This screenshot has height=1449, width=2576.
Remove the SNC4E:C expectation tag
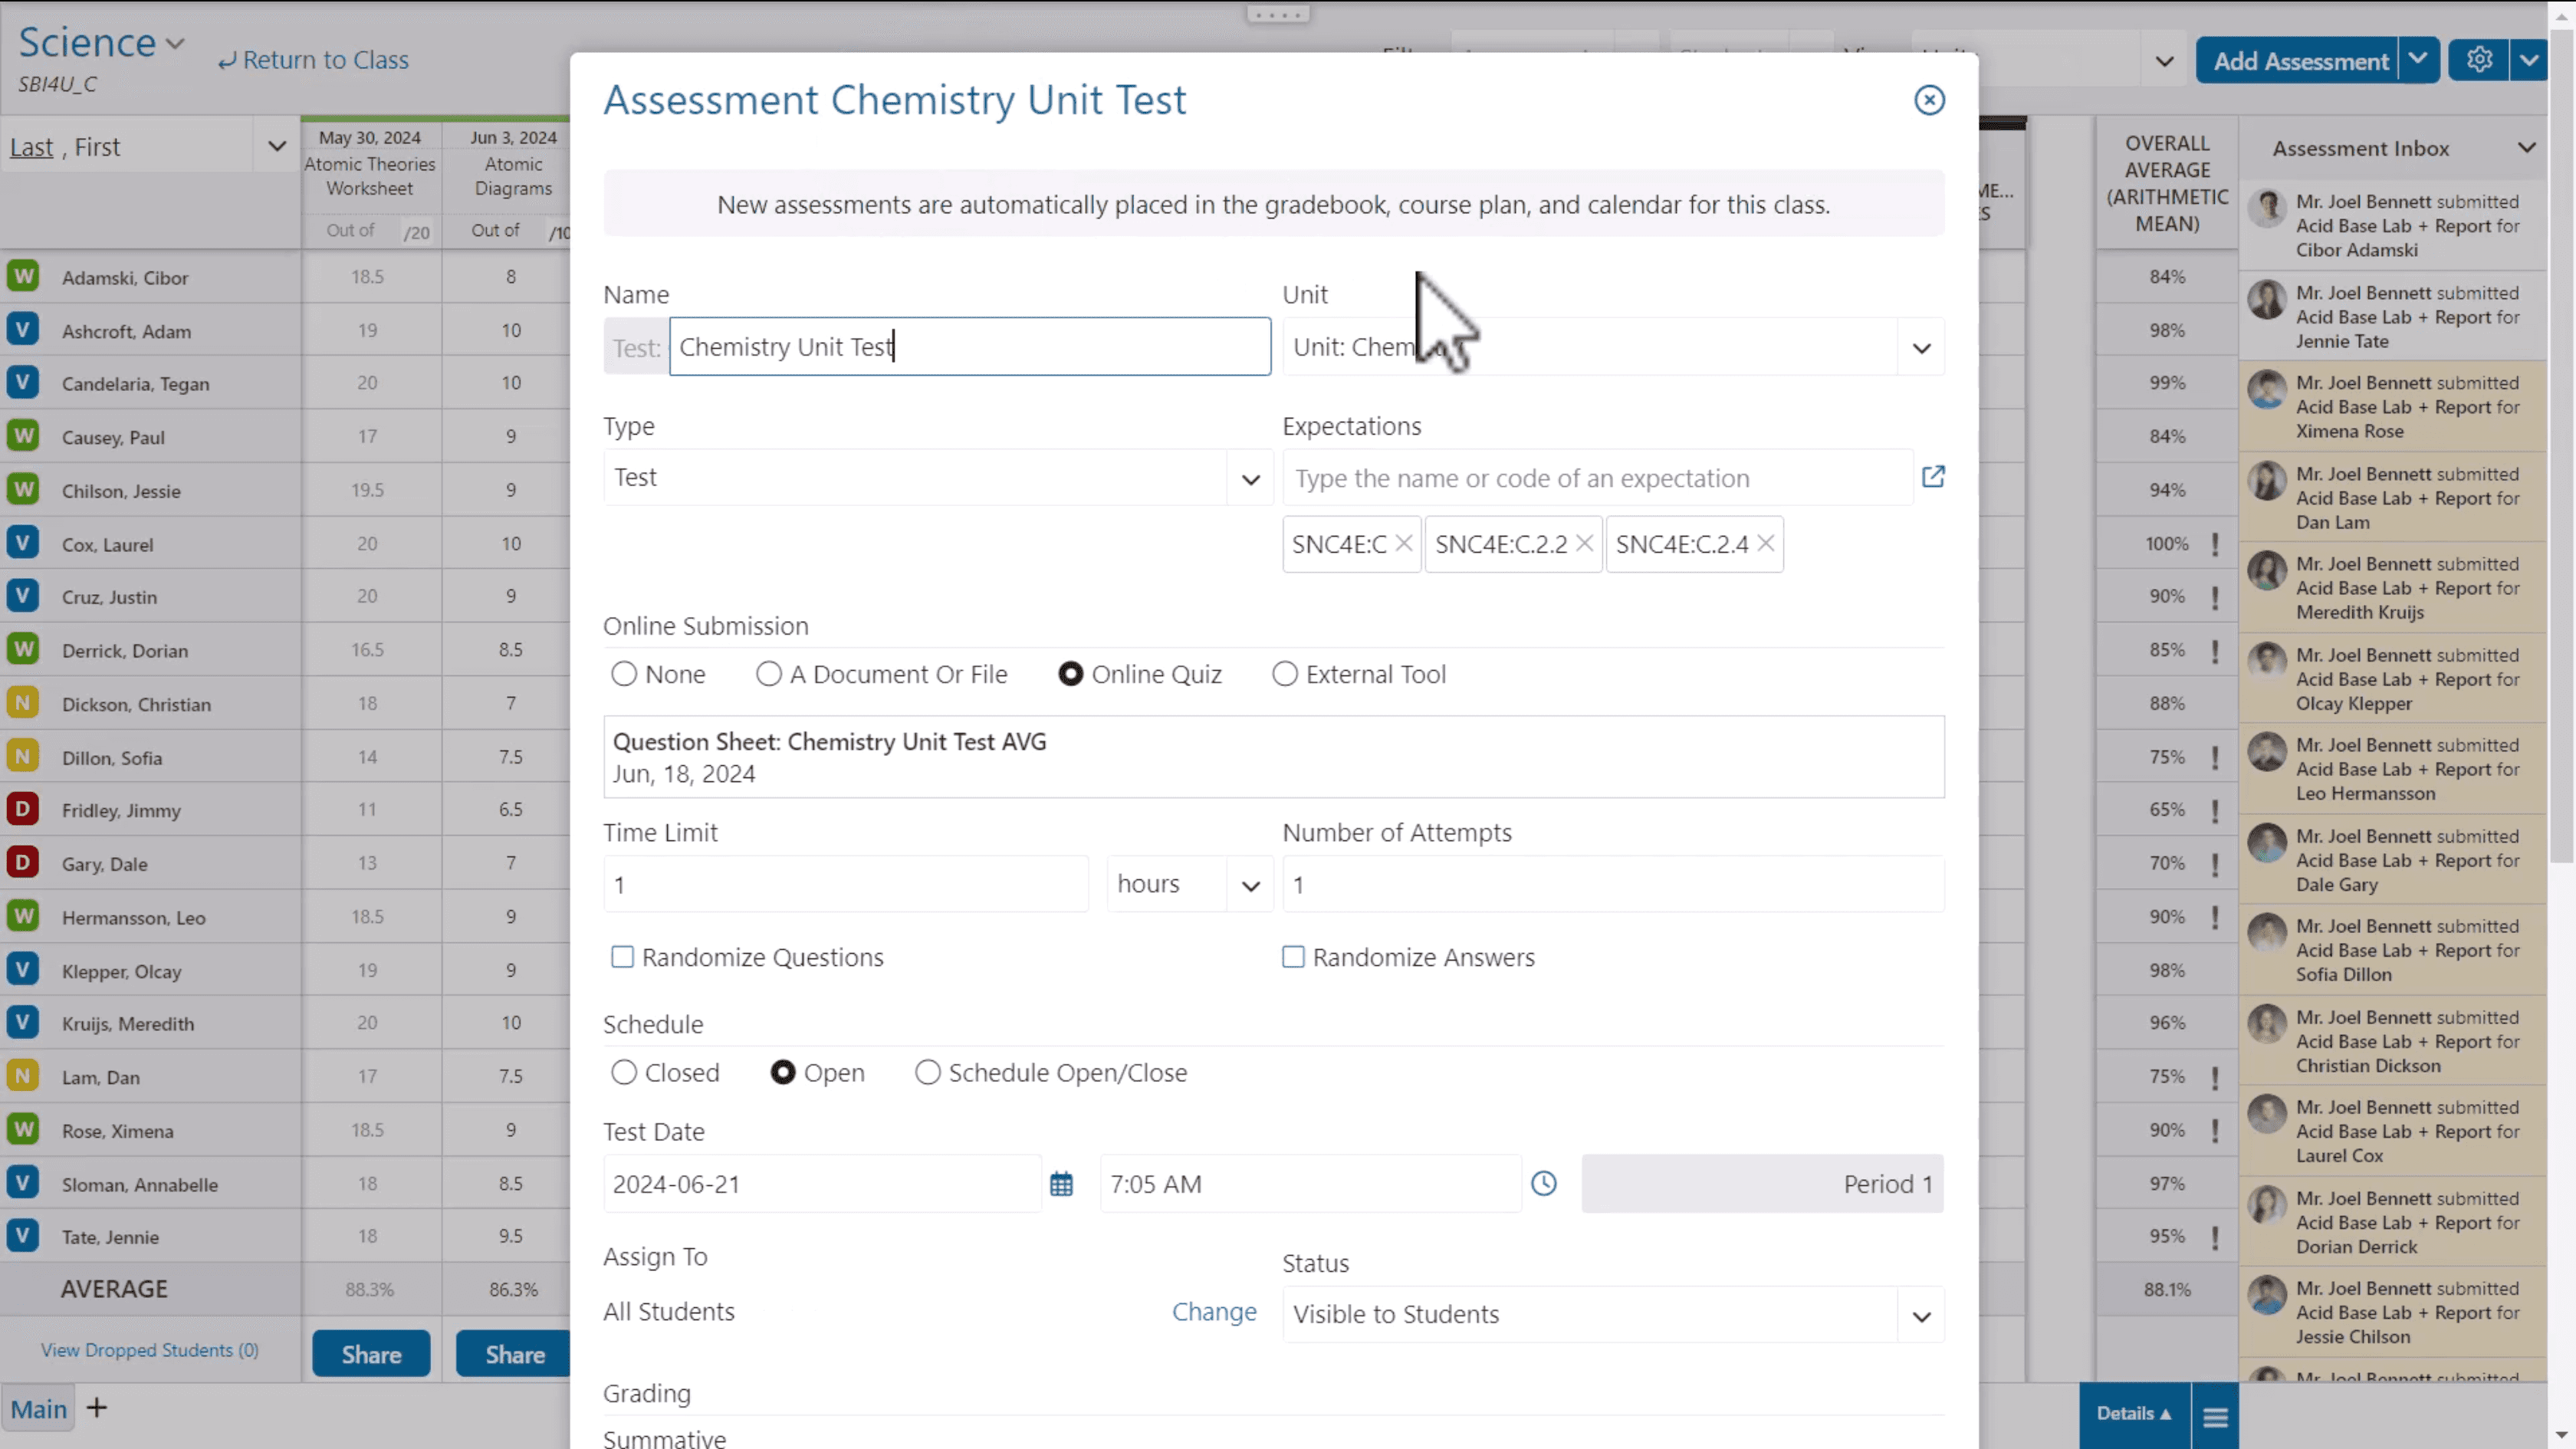[x=1404, y=543]
